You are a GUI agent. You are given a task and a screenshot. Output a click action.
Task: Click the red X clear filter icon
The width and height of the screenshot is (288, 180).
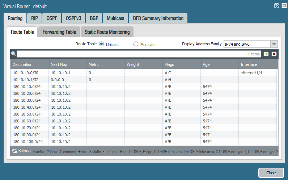click(274, 54)
